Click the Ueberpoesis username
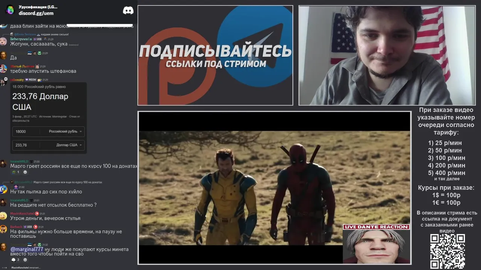Image resolution: width=481 pixels, height=270 pixels. coord(21,39)
